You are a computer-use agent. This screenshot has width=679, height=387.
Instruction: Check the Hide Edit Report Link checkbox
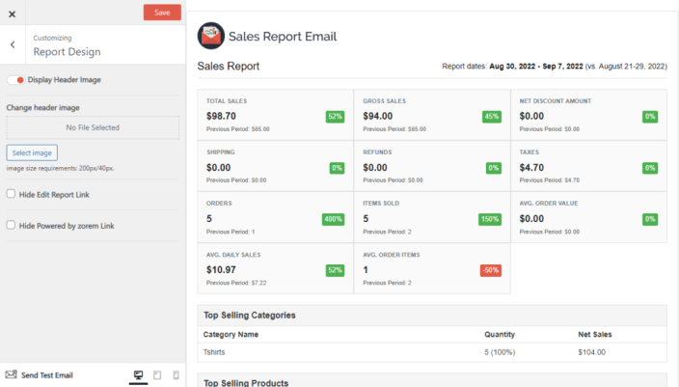pyautogui.click(x=11, y=194)
